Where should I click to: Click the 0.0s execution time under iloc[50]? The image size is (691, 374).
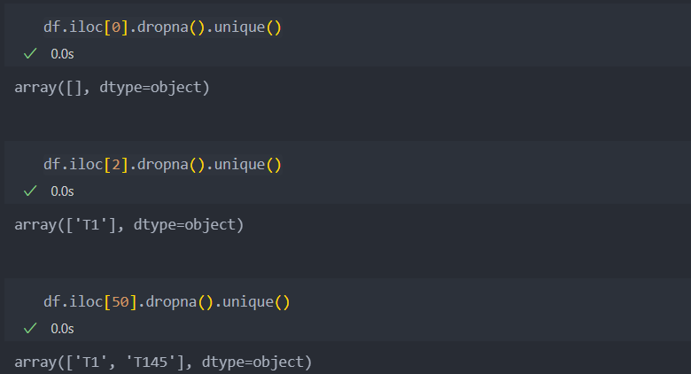pos(62,329)
